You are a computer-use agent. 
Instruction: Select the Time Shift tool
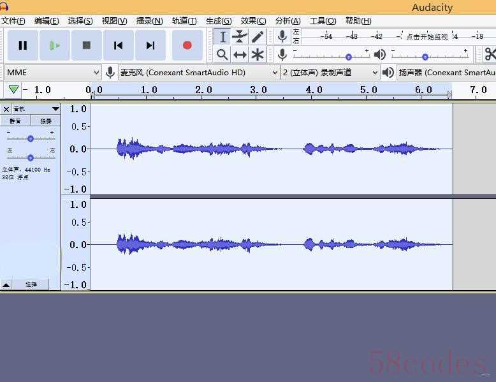tap(240, 55)
